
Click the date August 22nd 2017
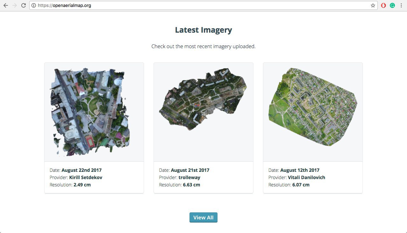(x=81, y=170)
